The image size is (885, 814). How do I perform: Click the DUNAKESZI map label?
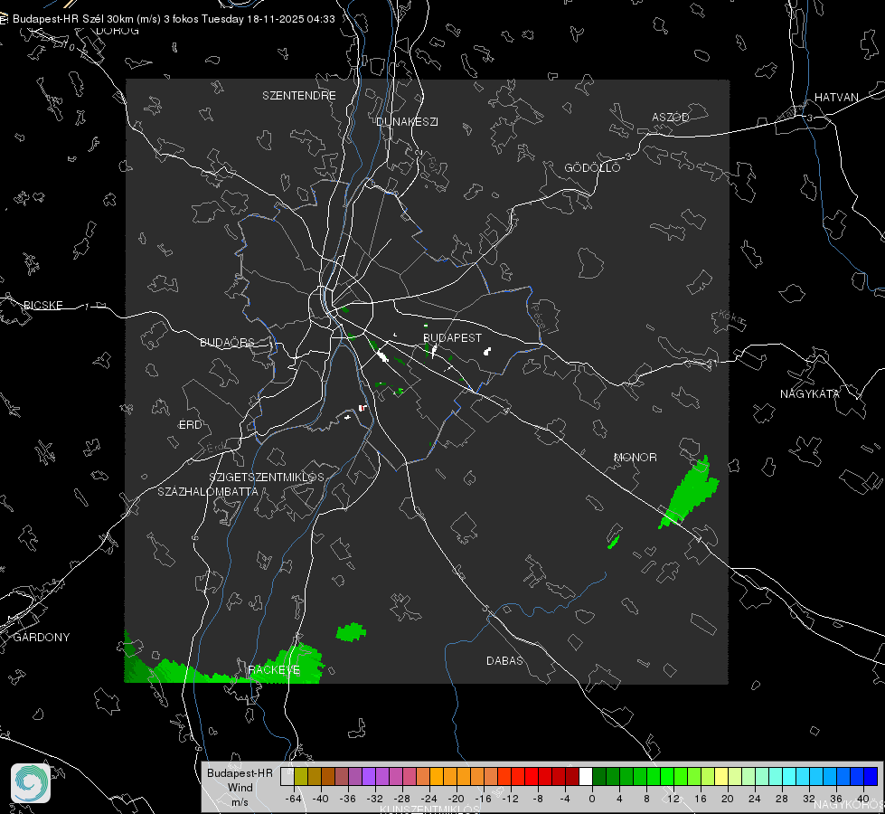407,121
